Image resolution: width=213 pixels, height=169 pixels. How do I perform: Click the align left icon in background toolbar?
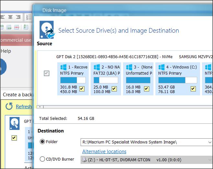[3, 17]
